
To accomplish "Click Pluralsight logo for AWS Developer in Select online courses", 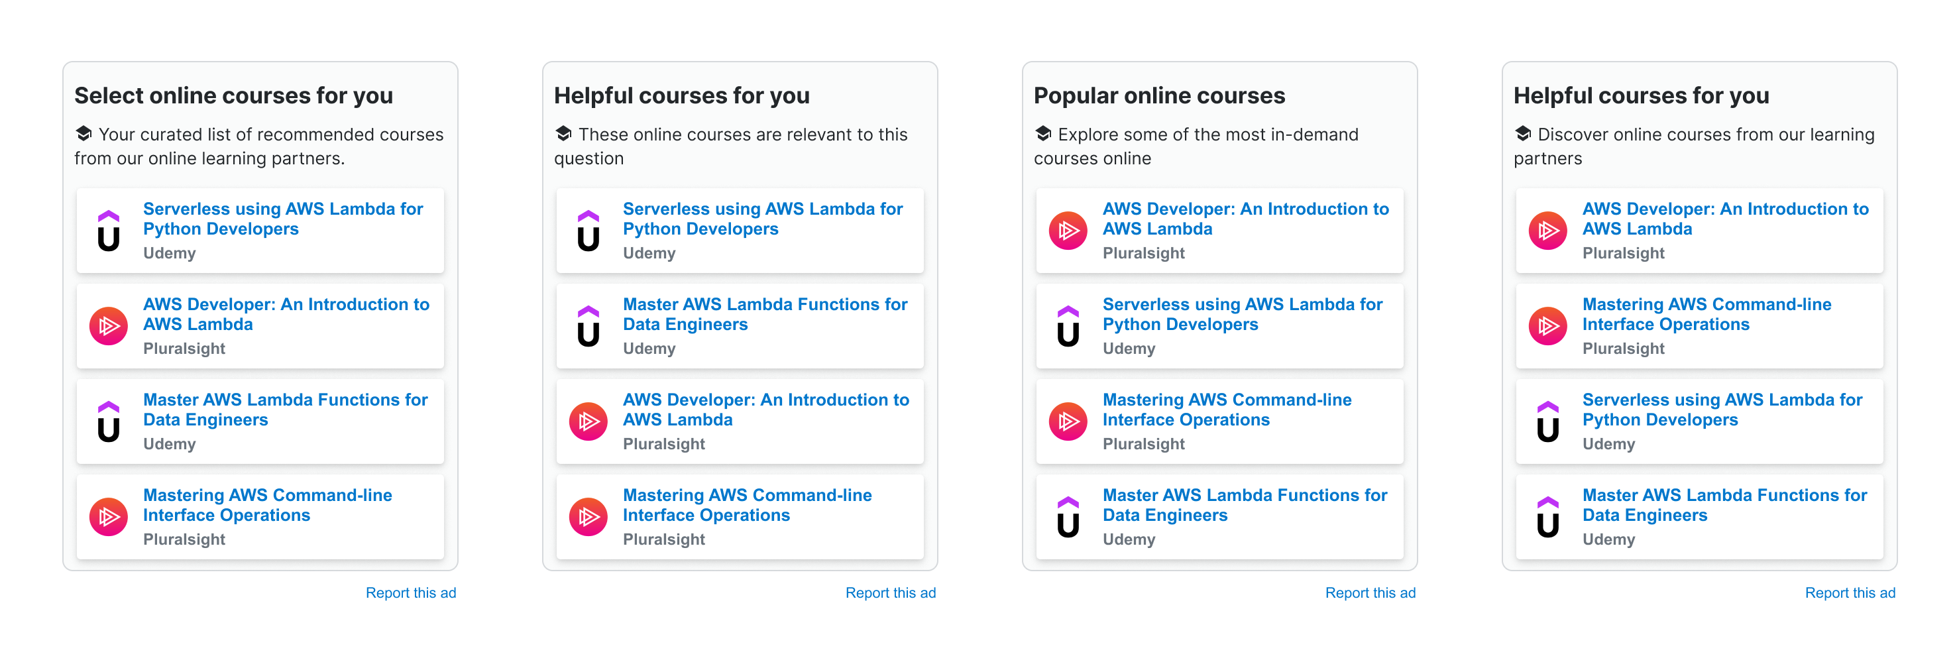I will tap(109, 326).
